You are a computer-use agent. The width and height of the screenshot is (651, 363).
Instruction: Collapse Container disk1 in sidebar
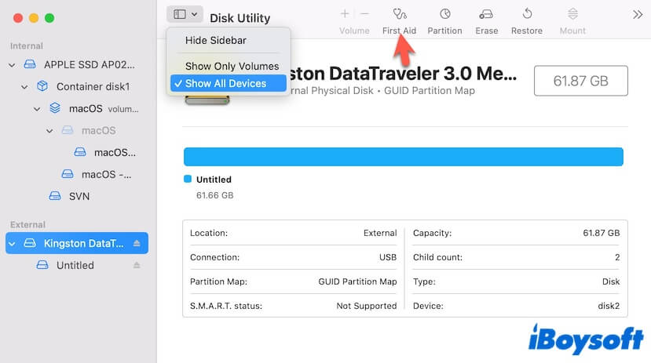24,86
